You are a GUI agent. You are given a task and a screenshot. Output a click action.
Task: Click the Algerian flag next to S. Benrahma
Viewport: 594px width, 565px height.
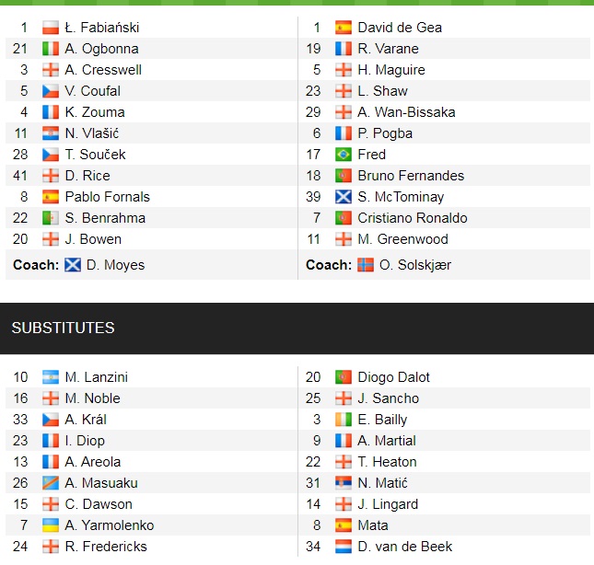[x=51, y=218]
